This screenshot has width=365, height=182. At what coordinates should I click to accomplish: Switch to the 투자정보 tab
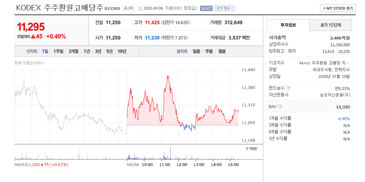pos(288,25)
